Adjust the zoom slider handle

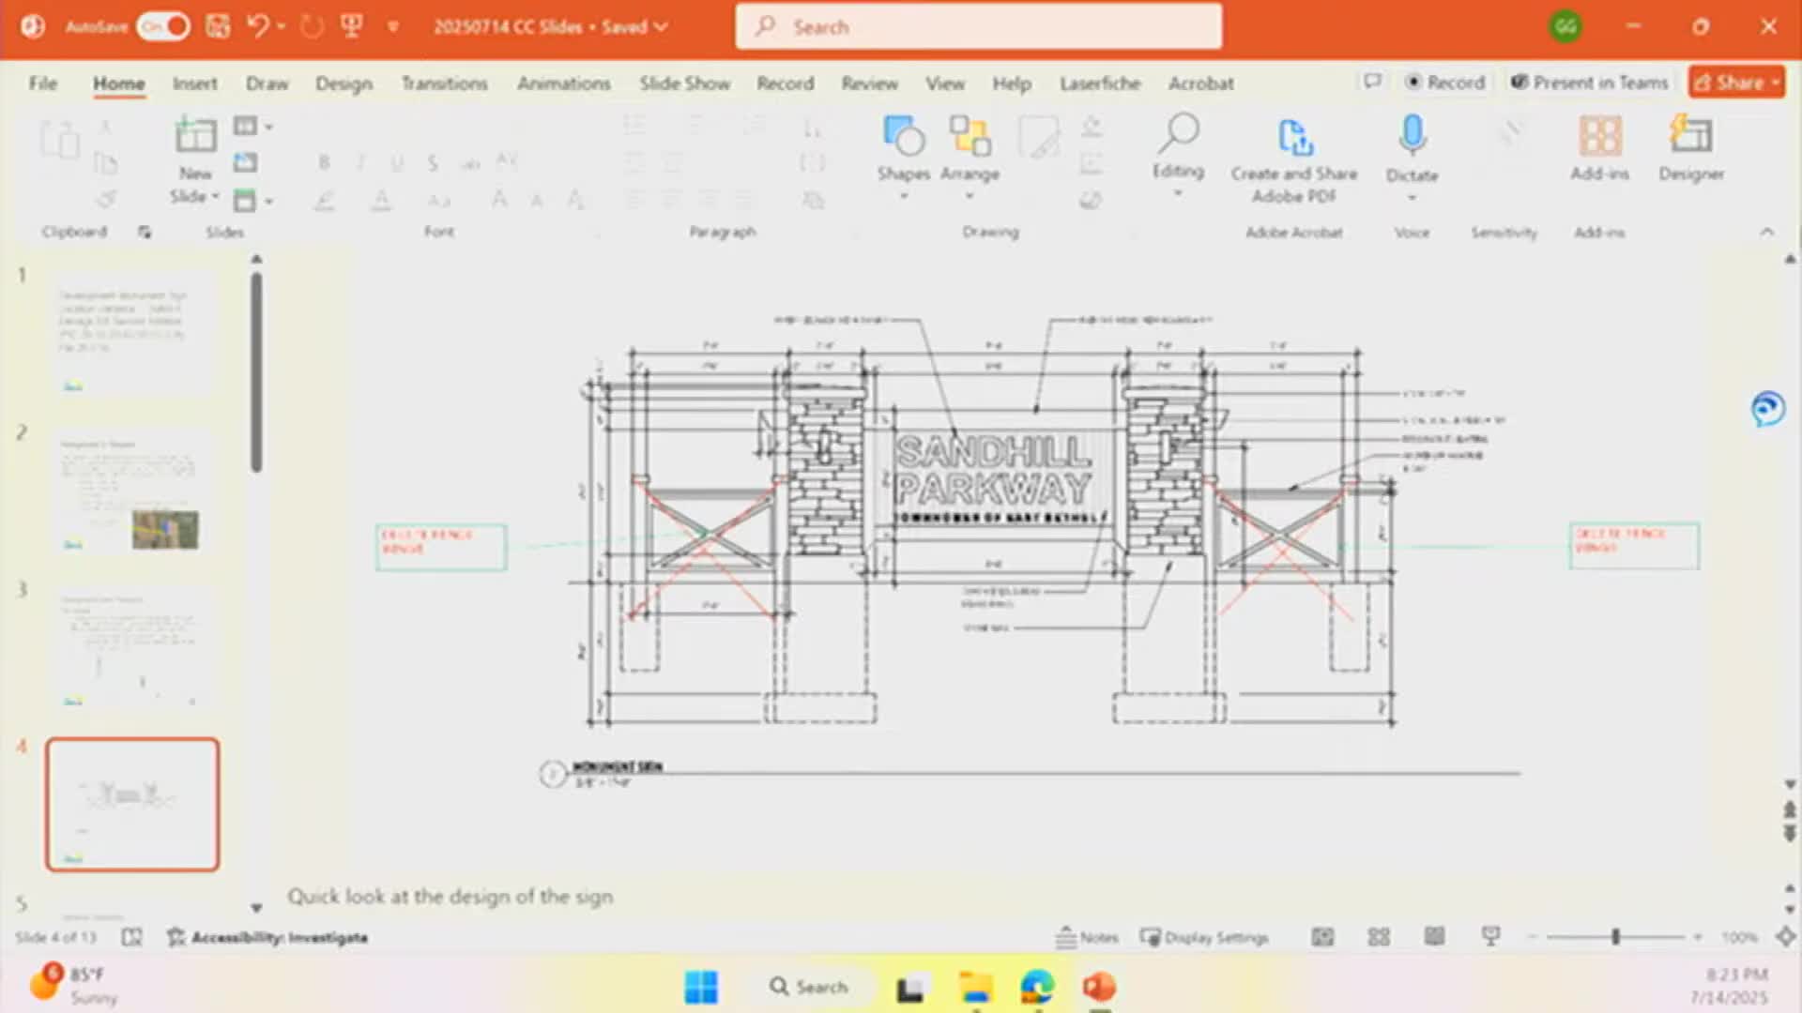click(x=1615, y=937)
